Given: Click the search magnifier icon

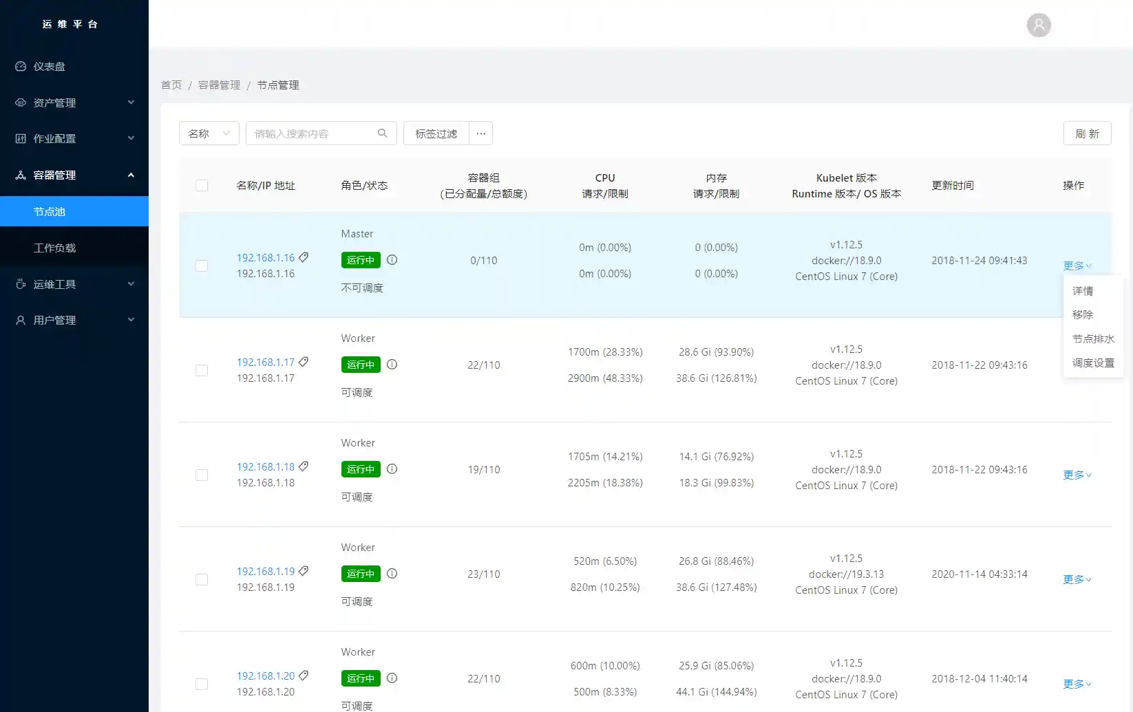Looking at the screenshot, I should click(383, 133).
